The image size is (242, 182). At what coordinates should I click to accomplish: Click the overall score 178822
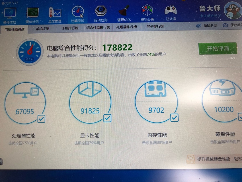click(x=117, y=47)
